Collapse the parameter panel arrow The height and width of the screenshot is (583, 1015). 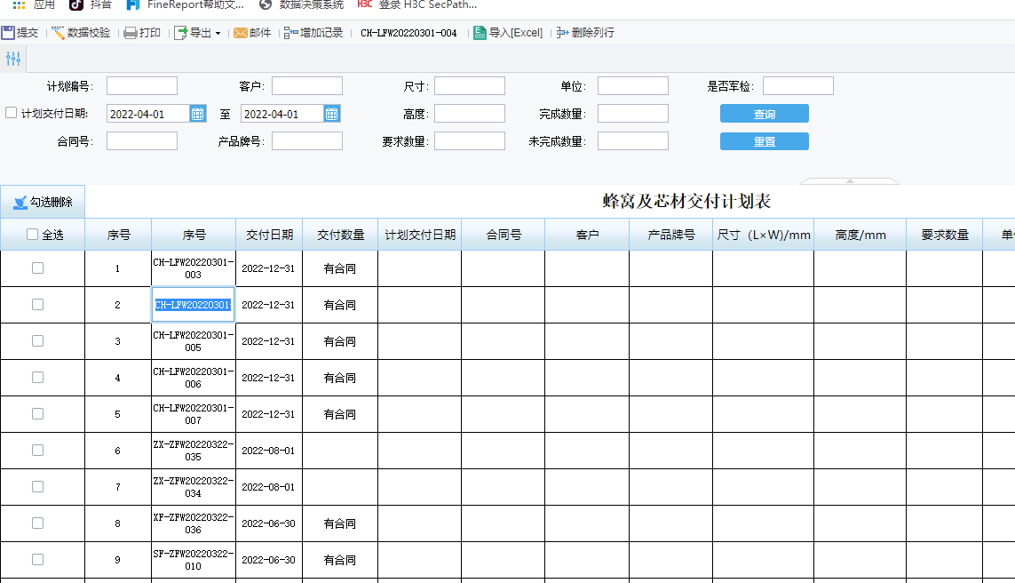pyautogui.click(x=850, y=181)
